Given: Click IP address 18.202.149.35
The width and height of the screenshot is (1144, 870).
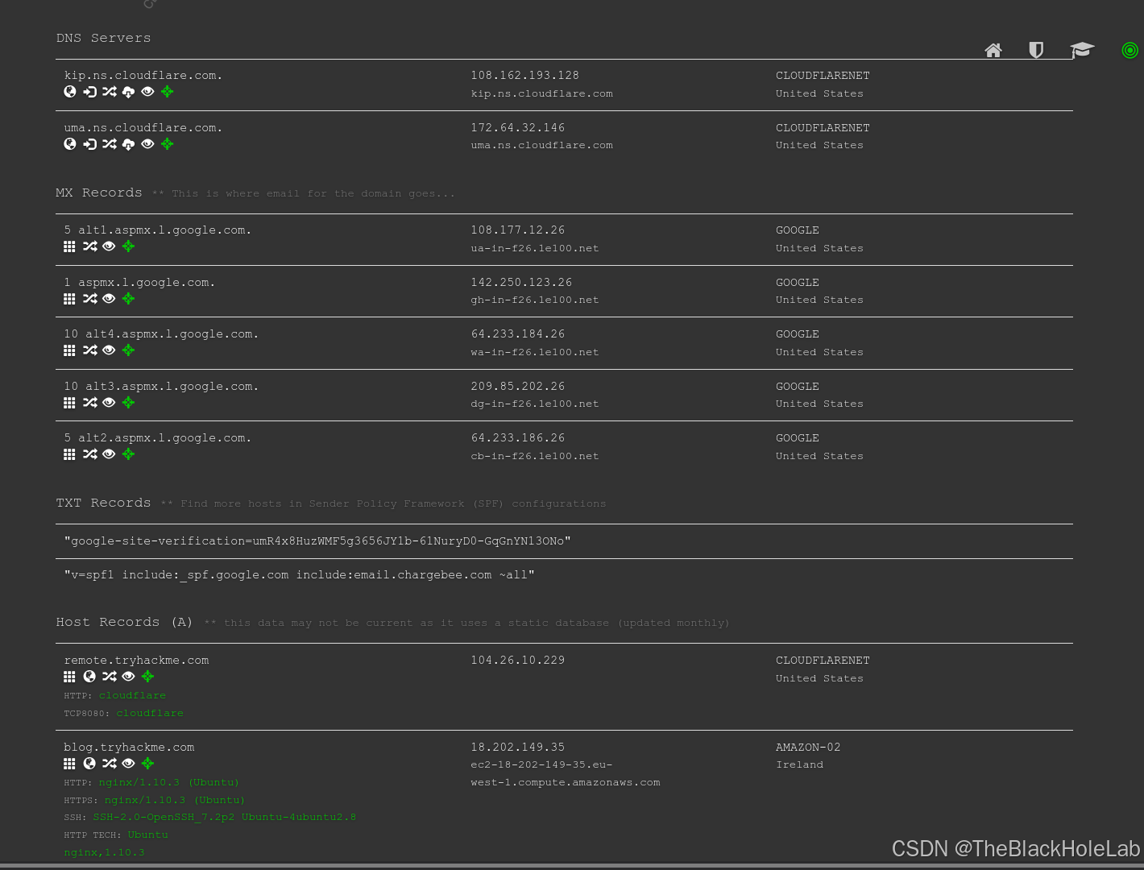Looking at the screenshot, I should pos(518,748).
